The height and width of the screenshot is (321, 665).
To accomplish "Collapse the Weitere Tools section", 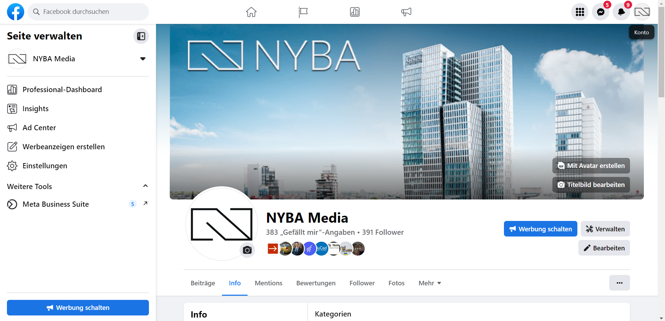I will [x=145, y=186].
